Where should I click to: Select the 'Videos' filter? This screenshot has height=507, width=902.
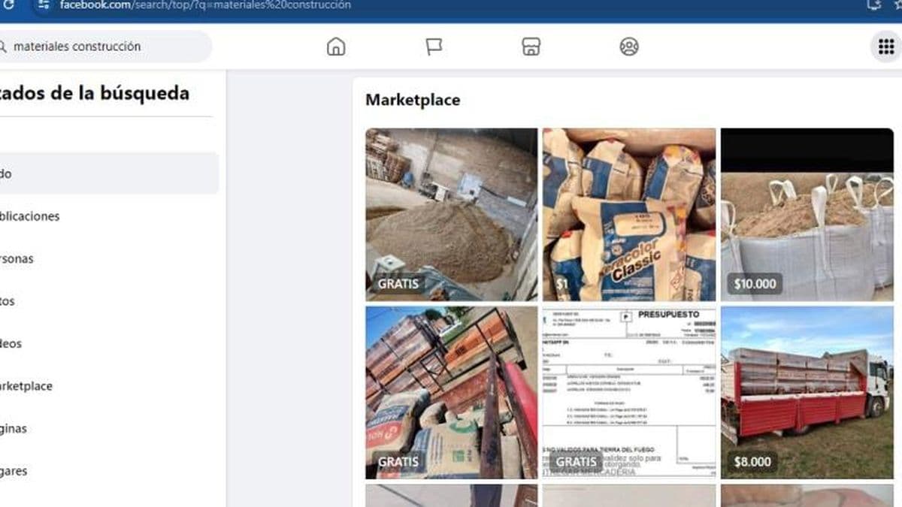click(110, 344)
